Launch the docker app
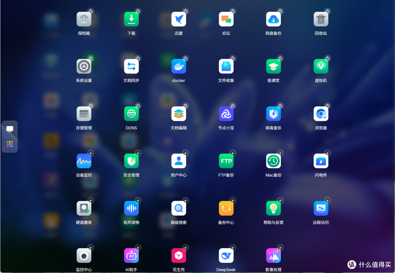 point(178,66)
